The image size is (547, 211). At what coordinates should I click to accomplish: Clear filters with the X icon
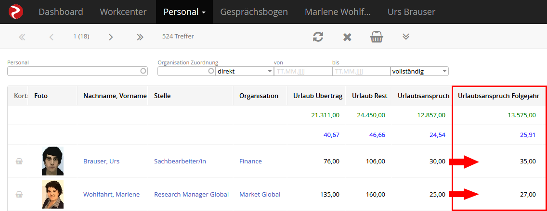click(x=347, y=37)
